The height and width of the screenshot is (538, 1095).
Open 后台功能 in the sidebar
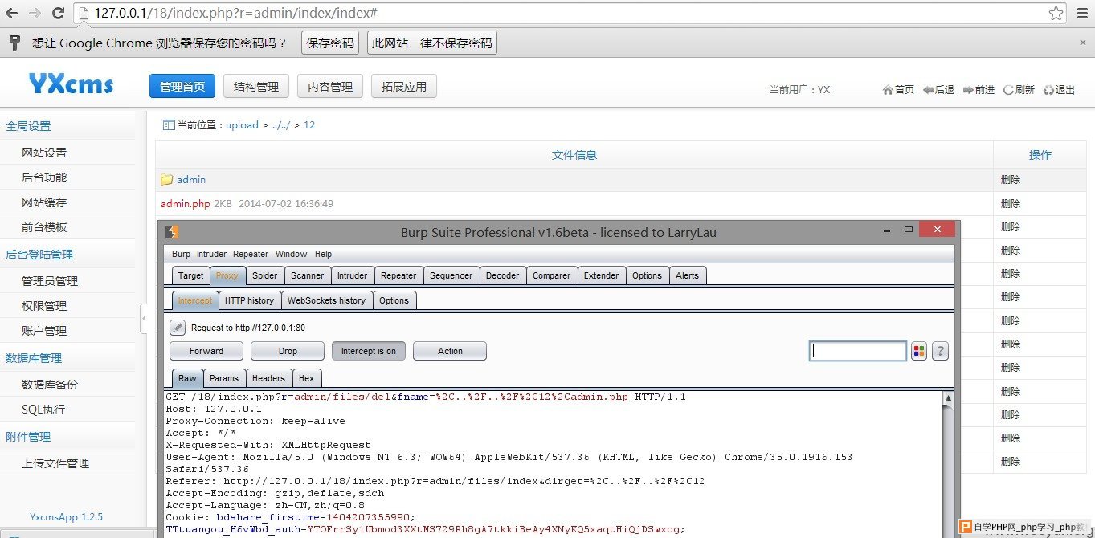[44, 177]
